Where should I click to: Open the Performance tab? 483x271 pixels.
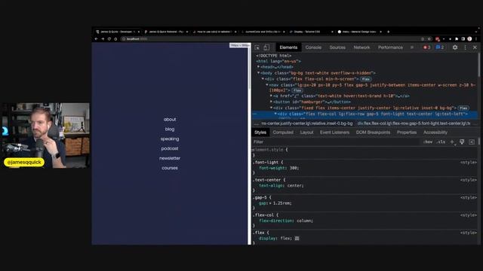[x=390, y=47]
